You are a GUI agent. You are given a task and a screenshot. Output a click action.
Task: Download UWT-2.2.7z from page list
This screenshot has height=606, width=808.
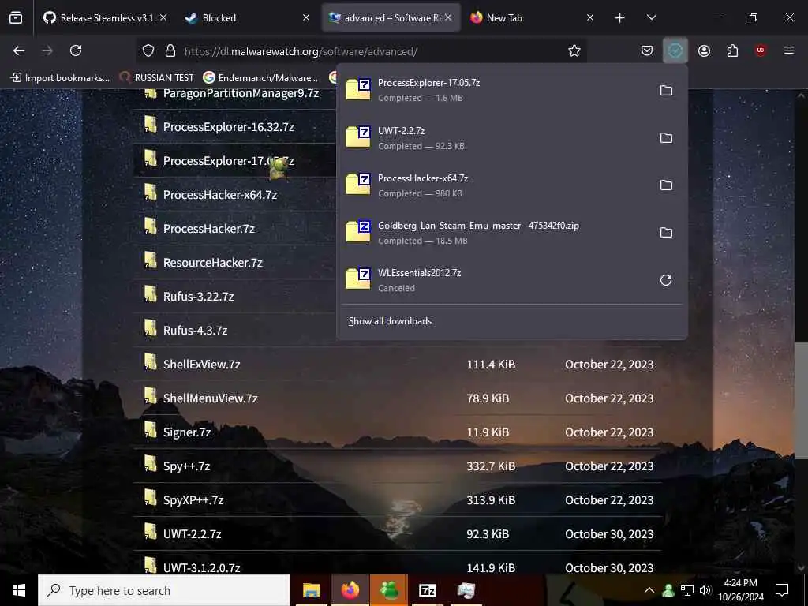point(193,534)
